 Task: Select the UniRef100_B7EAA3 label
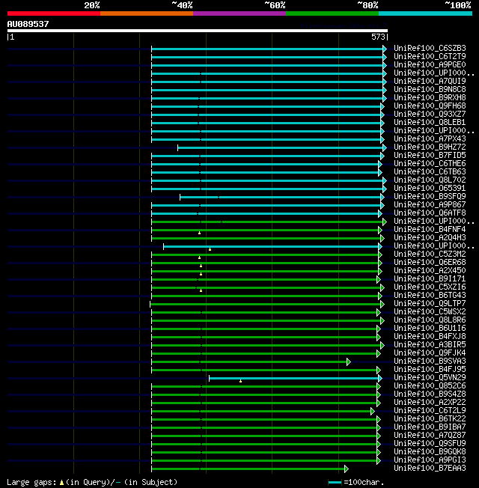[430, 469]
